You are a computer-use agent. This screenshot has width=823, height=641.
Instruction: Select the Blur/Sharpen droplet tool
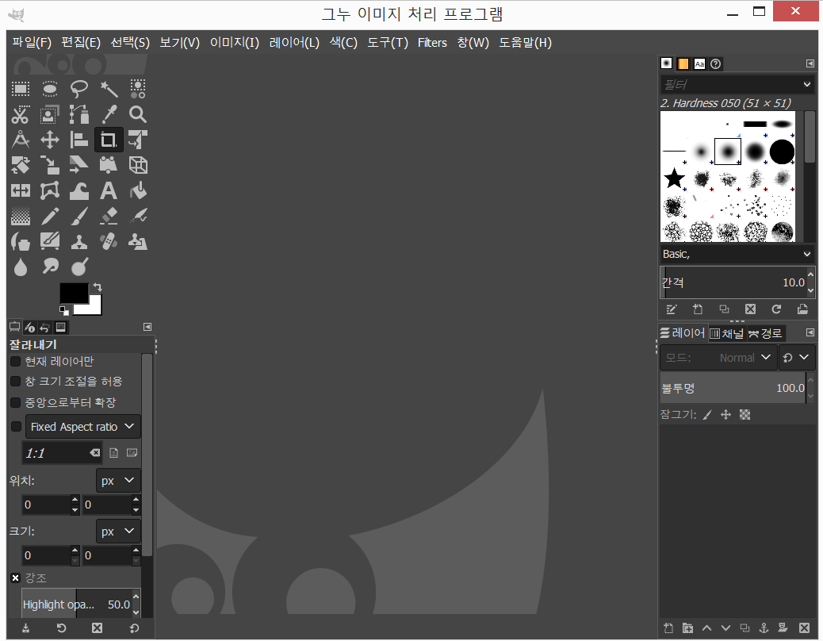(x=21, y=267)
